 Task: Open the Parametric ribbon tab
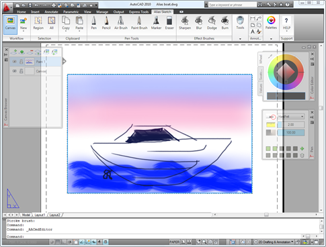coord(71,12)
